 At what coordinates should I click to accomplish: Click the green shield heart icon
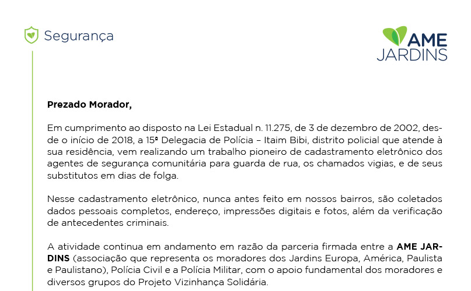point(32,35)
